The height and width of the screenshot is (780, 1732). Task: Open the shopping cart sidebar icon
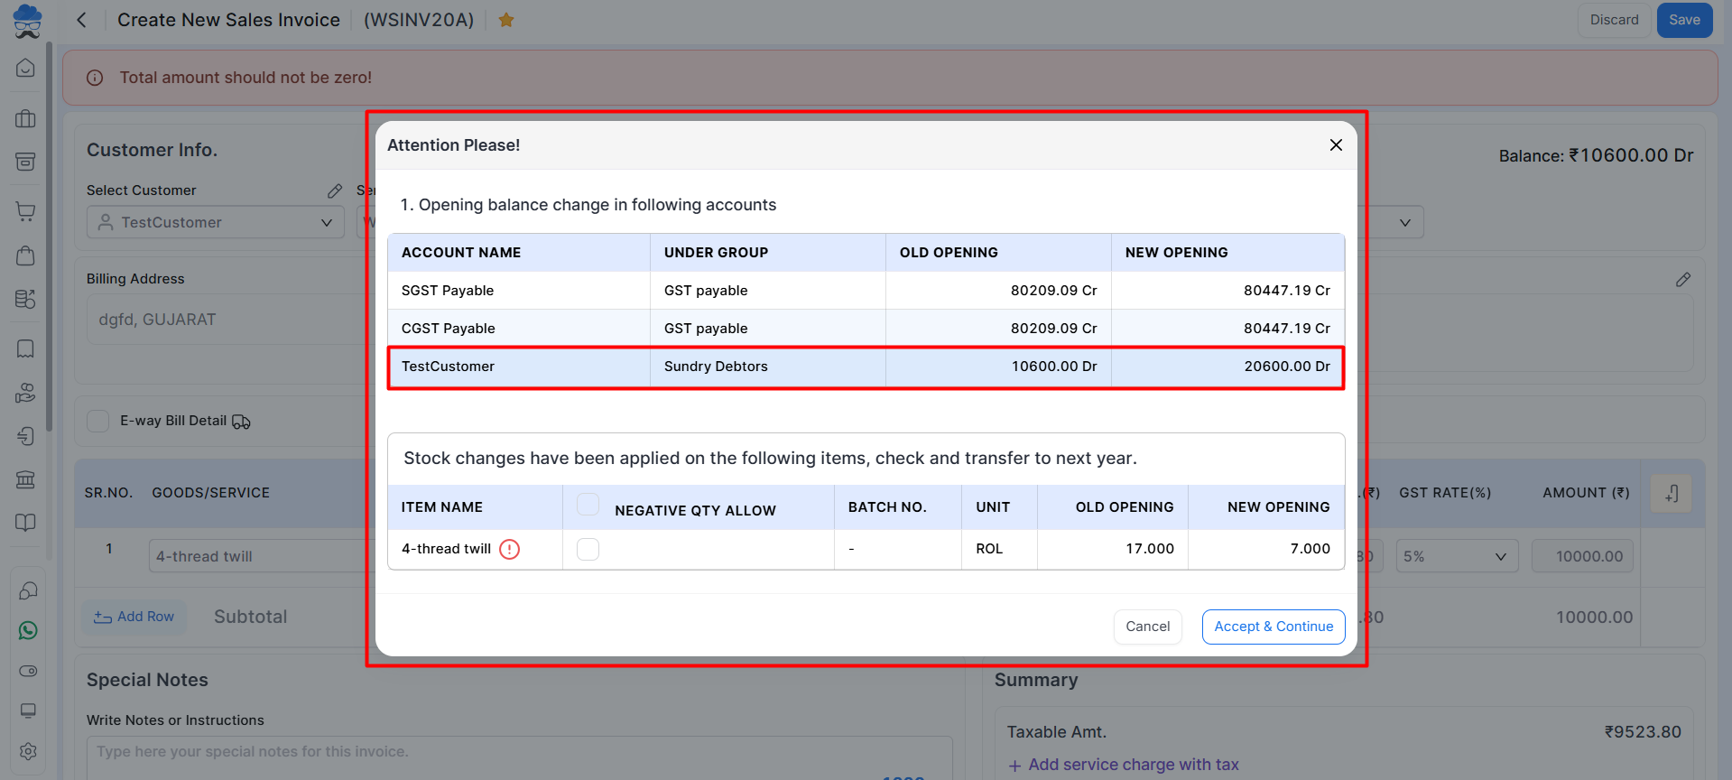26,212
